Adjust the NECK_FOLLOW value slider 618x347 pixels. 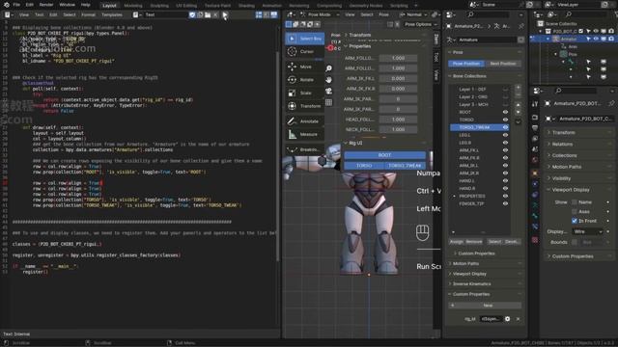(x=398, y=129)
